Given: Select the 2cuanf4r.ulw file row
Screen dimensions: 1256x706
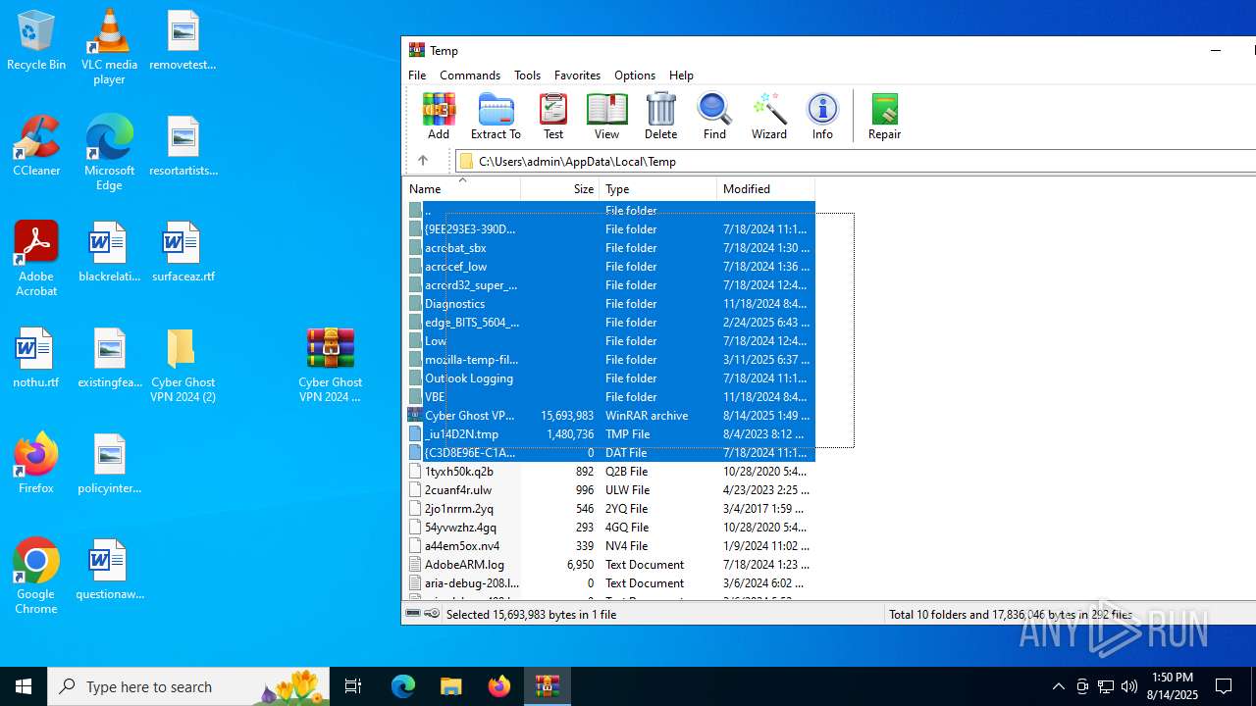Looking at the screenshot, I should pos(609,490).
